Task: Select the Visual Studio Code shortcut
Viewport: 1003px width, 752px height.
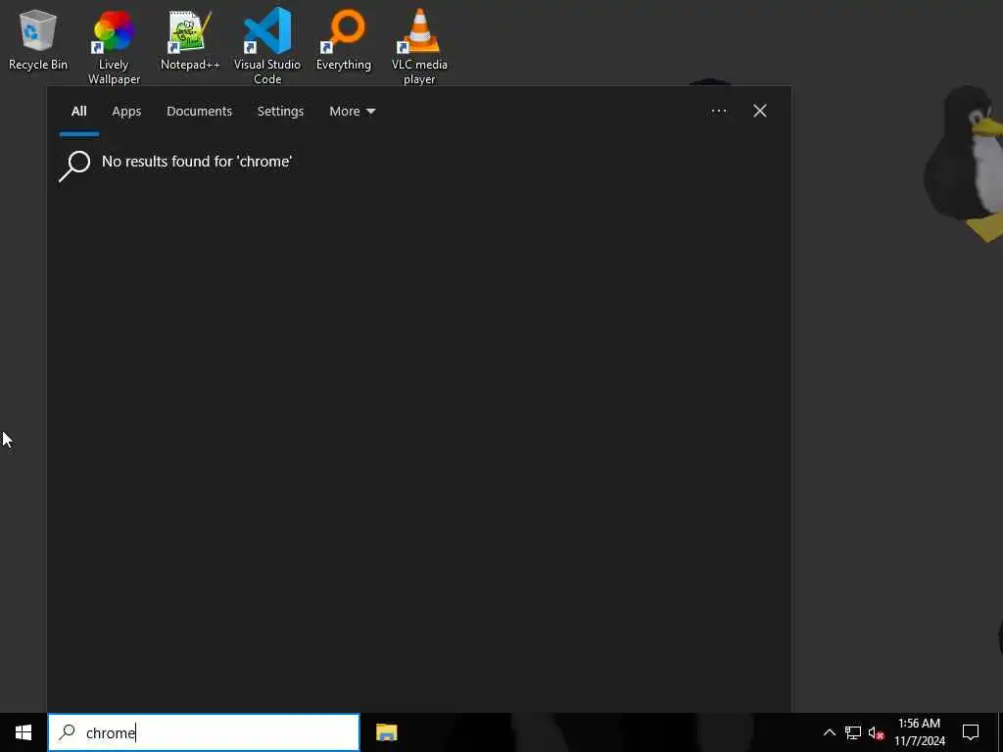Action: click(x=267, y=47)
